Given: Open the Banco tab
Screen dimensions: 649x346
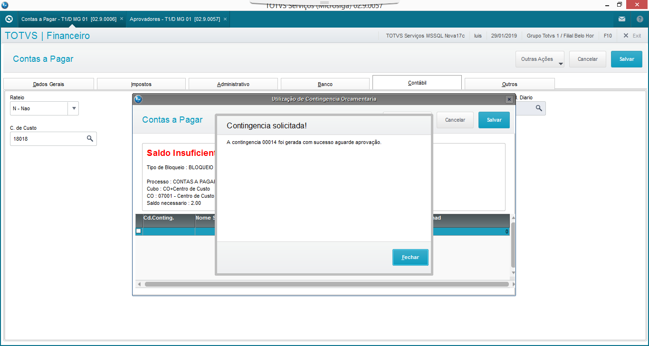Looking at the screenshot, I should (325, 84).
